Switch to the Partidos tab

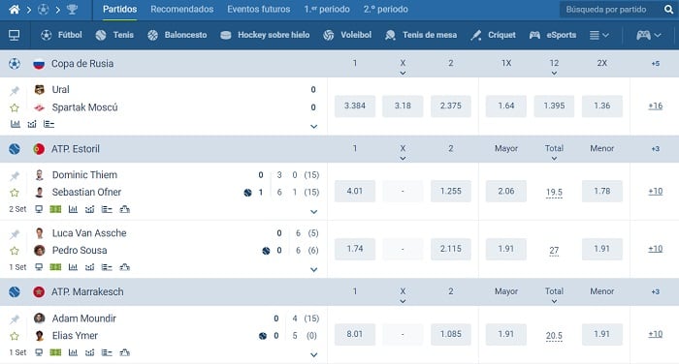pyautogui.click(x=120, y=9)
